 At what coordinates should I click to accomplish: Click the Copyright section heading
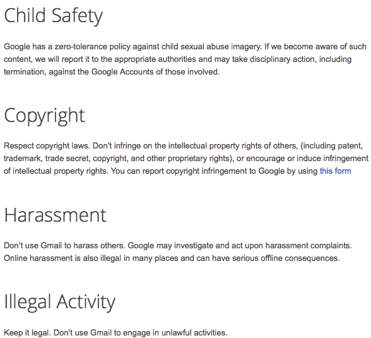pyautogui.click(x=44, y=116)
